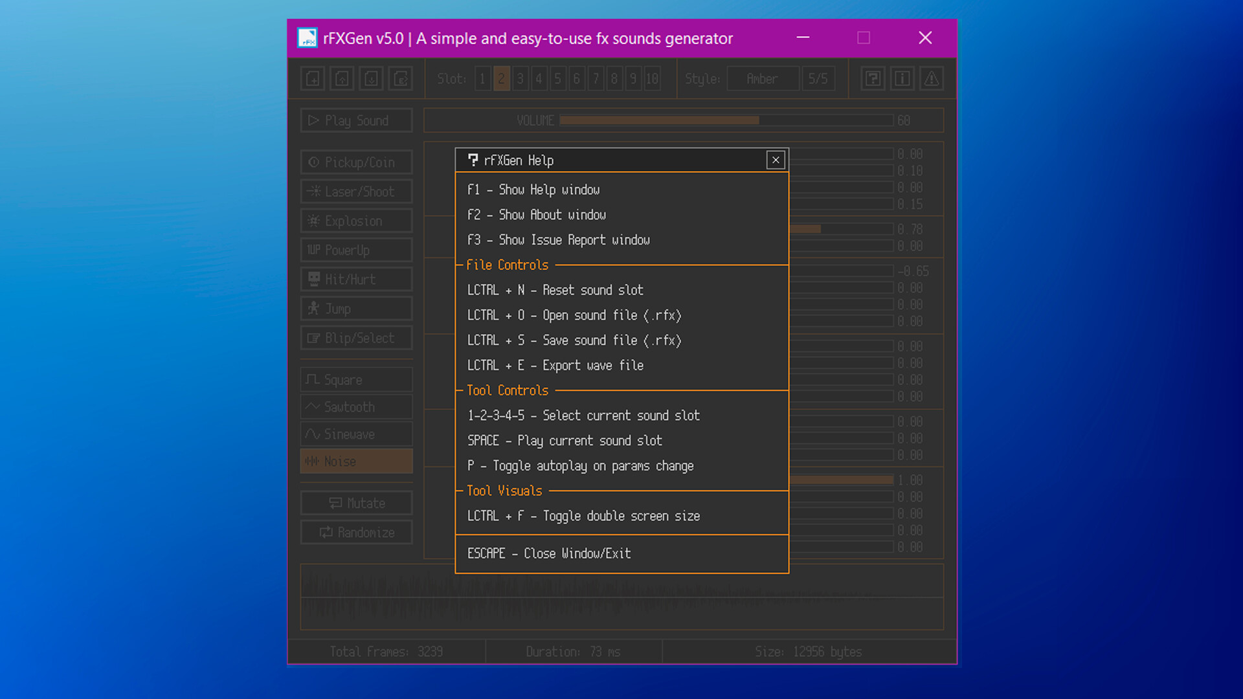
Task: Switch to sound slot 10
Action: click(652, 78)
